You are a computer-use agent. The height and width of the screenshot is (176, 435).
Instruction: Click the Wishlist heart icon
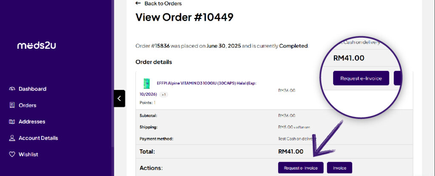(x=12, y=154)
